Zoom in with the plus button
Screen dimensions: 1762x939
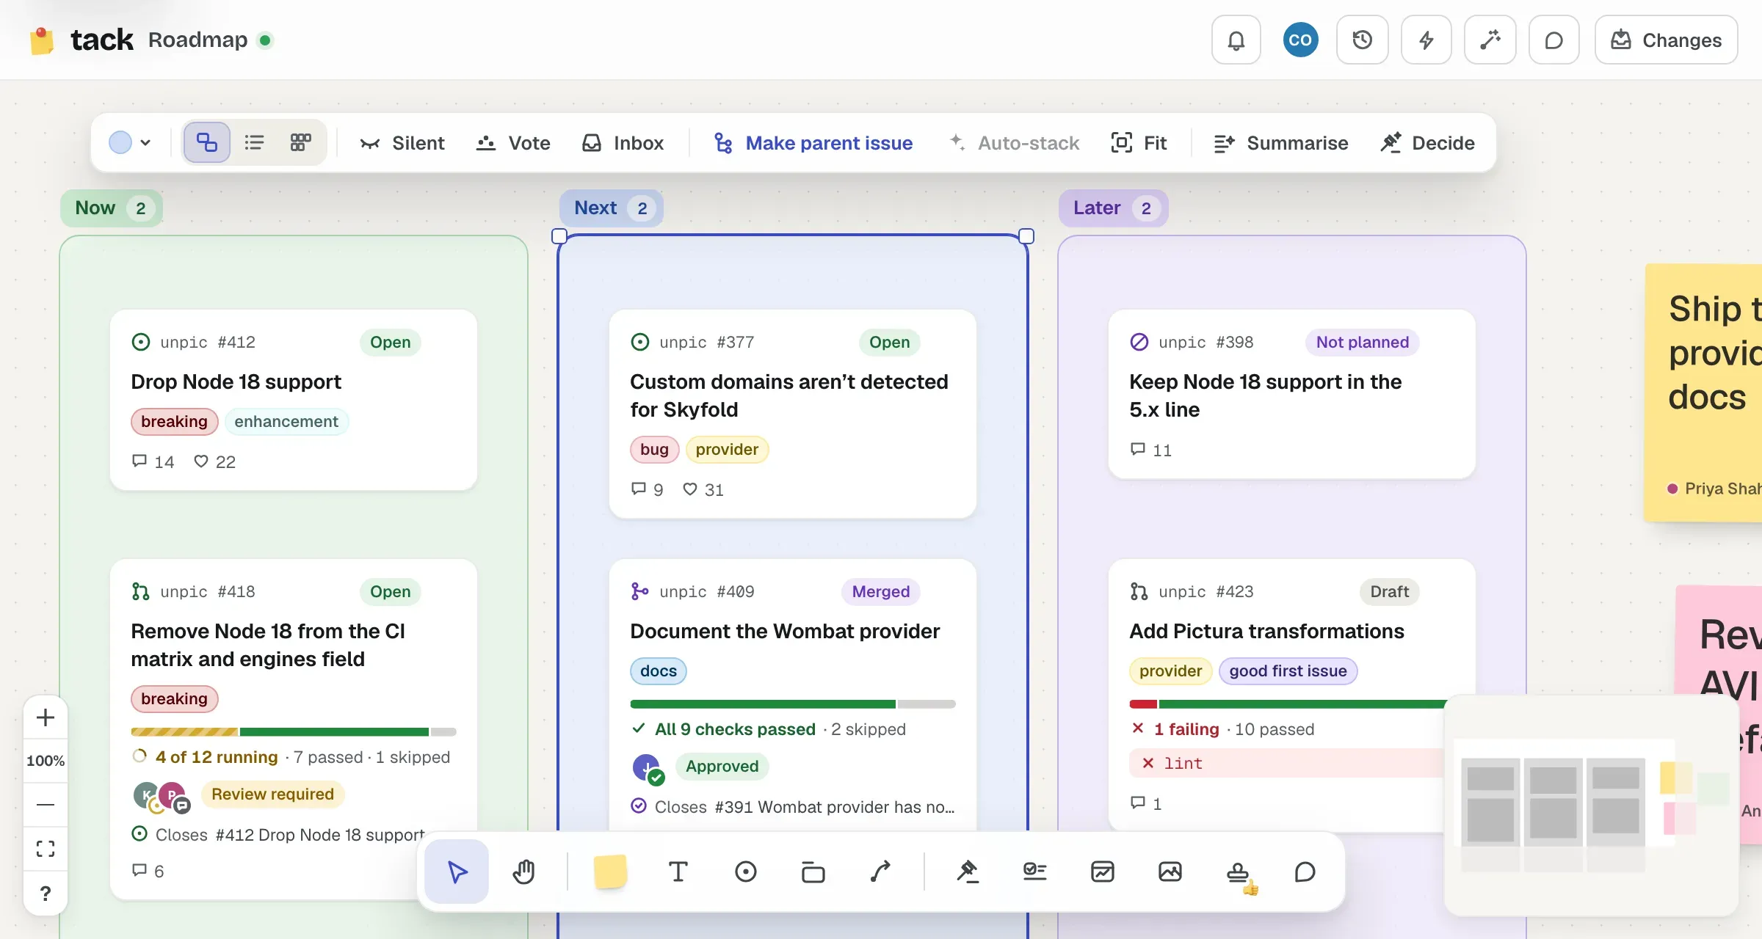tap(46, 717)
